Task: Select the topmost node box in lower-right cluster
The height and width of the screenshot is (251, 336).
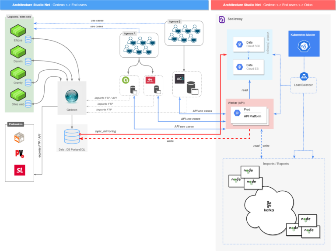Action: (308, 220)
